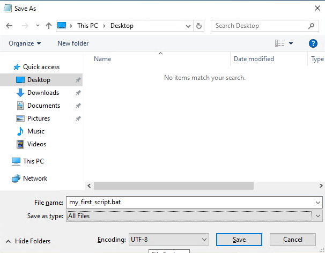Click the Up one level arrow
This screenshot has width=325, height=253.
(x=49, y=26)
